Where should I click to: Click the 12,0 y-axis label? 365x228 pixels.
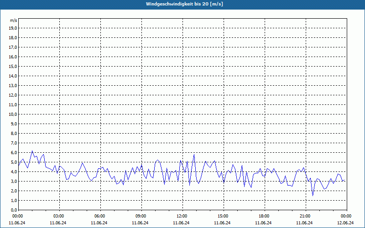tap(13, 95)
